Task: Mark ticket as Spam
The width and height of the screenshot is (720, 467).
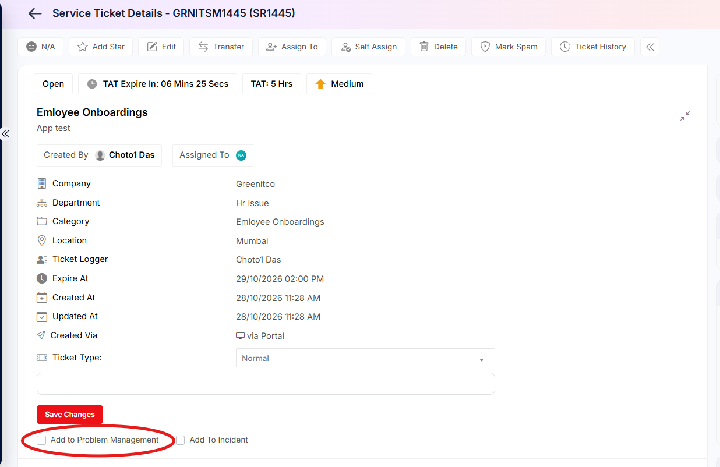Action: coord(509,47)
